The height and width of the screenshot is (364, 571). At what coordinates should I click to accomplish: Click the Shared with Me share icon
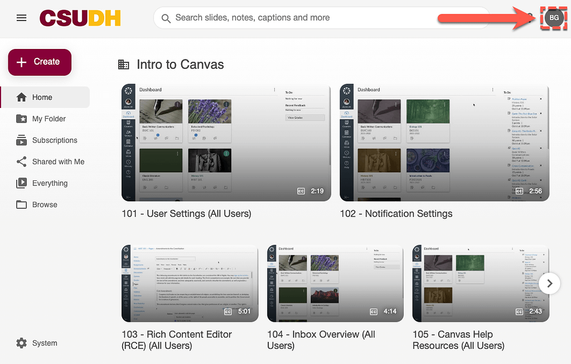(x=22, y=162)
